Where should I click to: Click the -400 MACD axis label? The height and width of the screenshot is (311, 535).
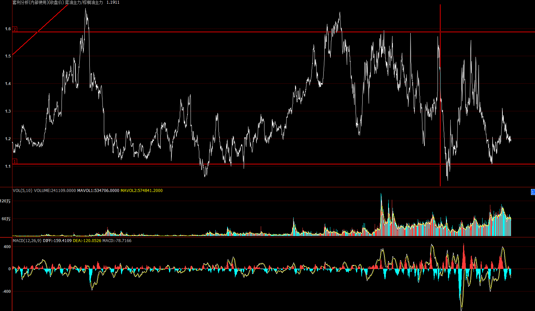7,291
